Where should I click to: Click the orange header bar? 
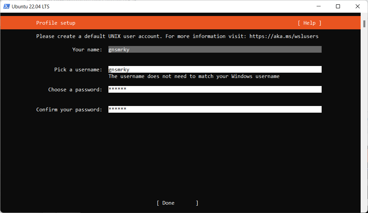(x=183, y=23)
